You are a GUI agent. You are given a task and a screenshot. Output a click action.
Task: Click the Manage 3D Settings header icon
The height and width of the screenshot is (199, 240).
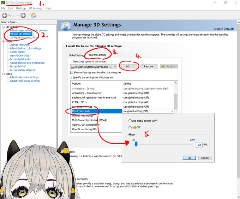(x=66, y=26)
